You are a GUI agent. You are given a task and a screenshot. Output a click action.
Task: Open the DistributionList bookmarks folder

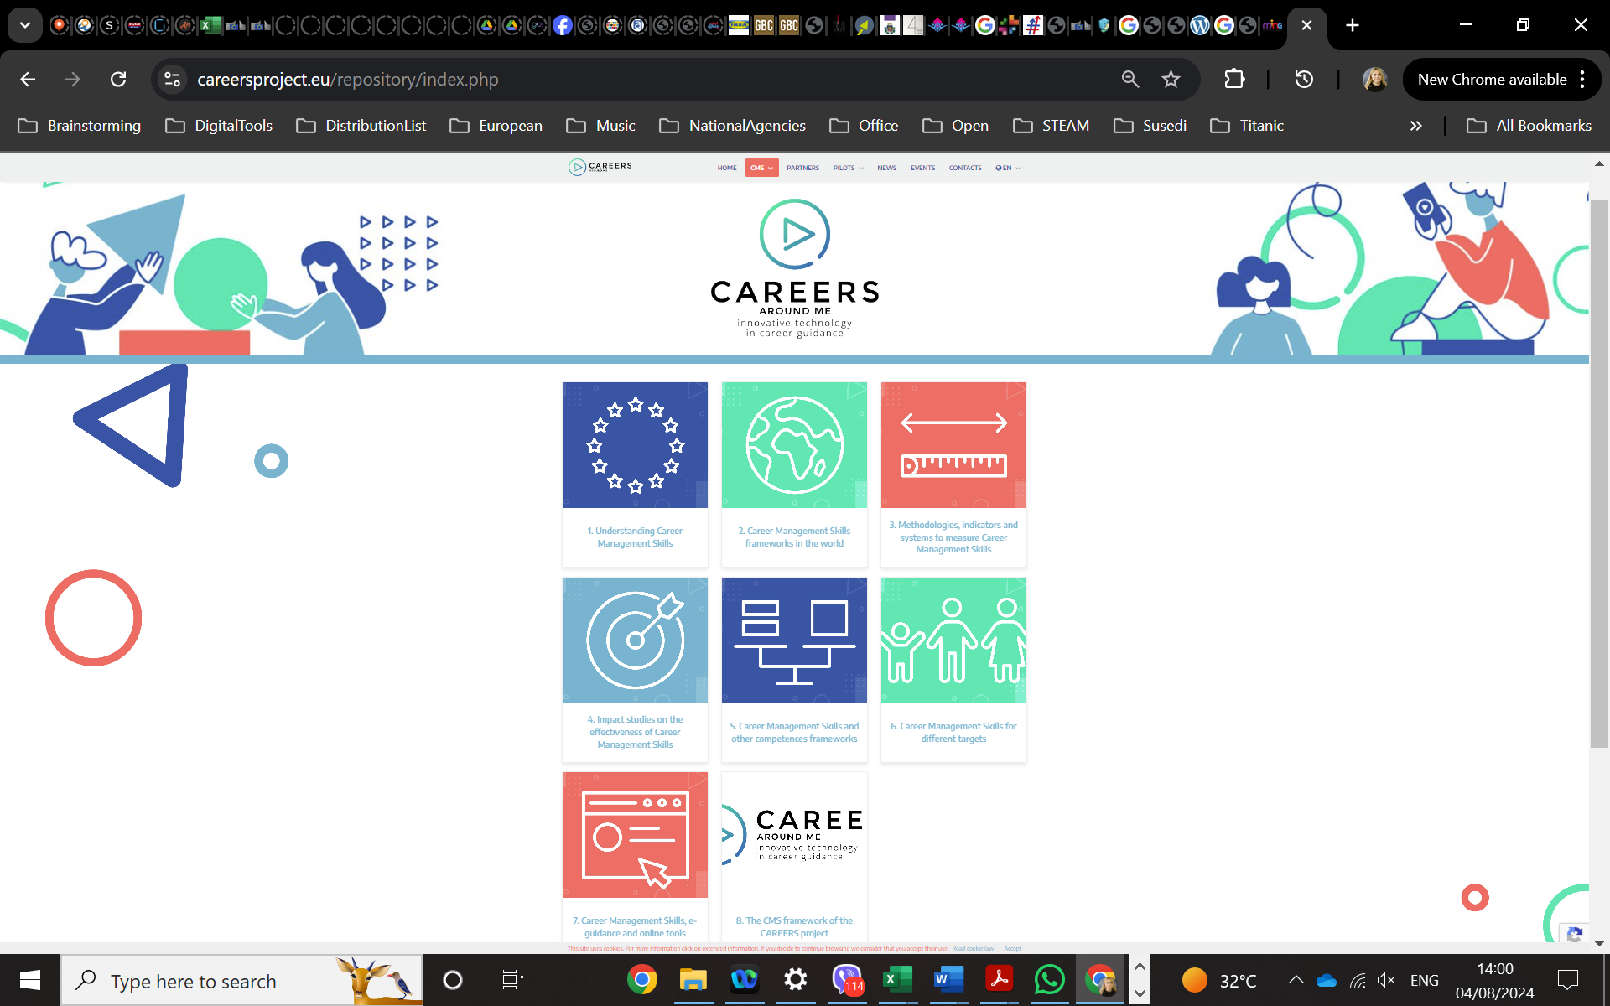[x=361, y=126]
